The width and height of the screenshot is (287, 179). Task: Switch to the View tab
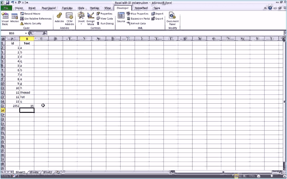pos(108,8)
